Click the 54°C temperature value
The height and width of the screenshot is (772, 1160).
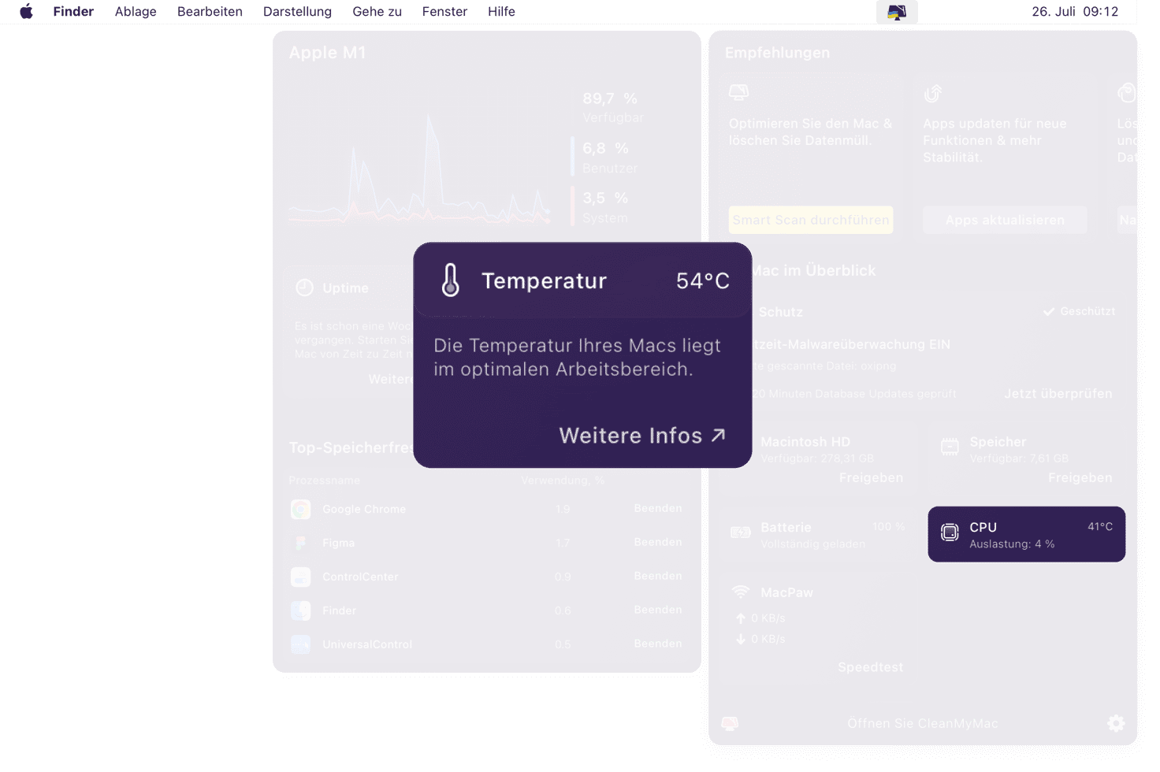(x=703, y=280)
